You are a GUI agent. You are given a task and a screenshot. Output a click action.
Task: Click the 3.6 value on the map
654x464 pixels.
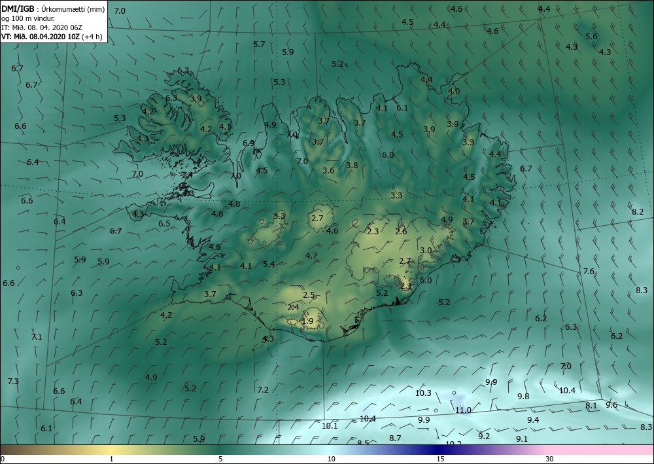(328, 170)
